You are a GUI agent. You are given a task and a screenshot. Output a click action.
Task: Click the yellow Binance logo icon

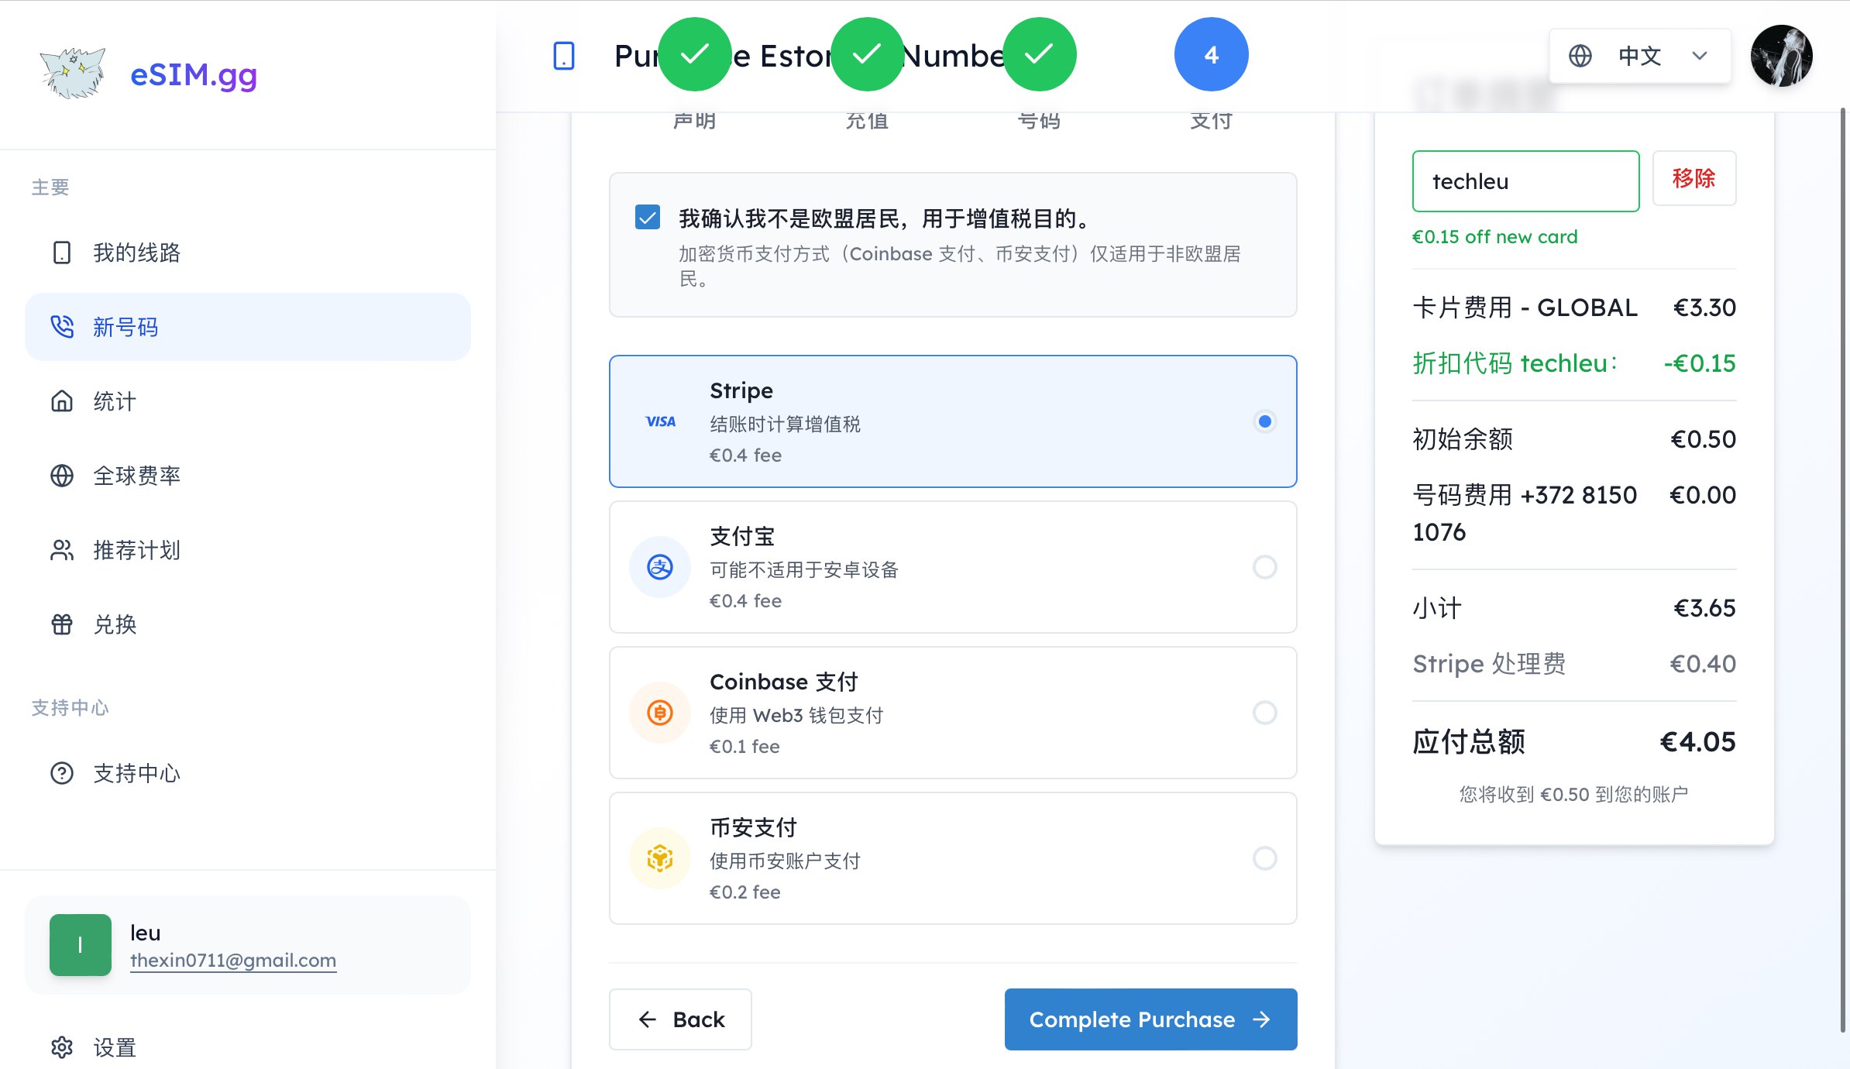coord(660,858)
